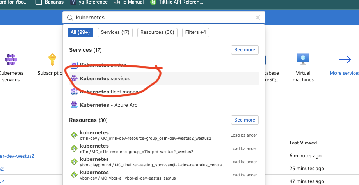Click load balancer icon for o11n-dev
The width and height of the screenshot is (359, 185).
[74, 135]
